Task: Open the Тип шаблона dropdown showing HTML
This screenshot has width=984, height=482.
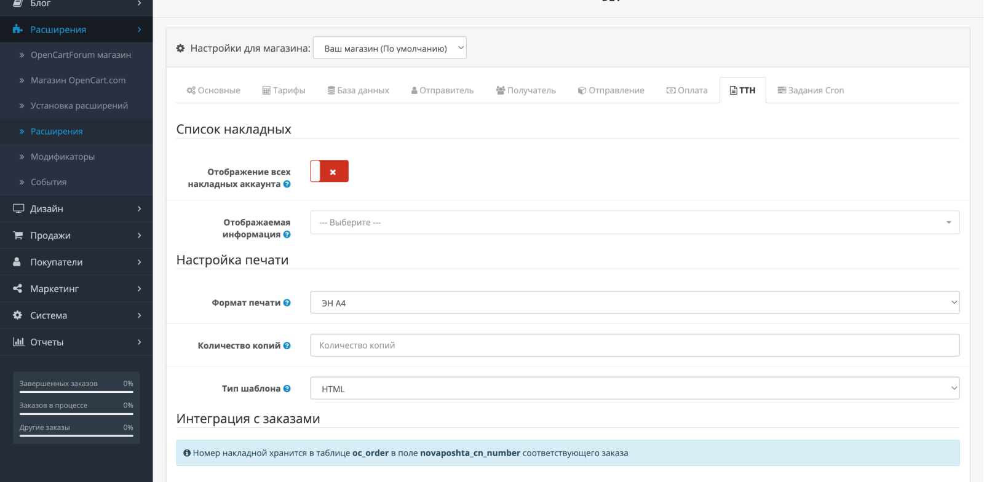Action: pyautogui.click(x=635, y=389)
